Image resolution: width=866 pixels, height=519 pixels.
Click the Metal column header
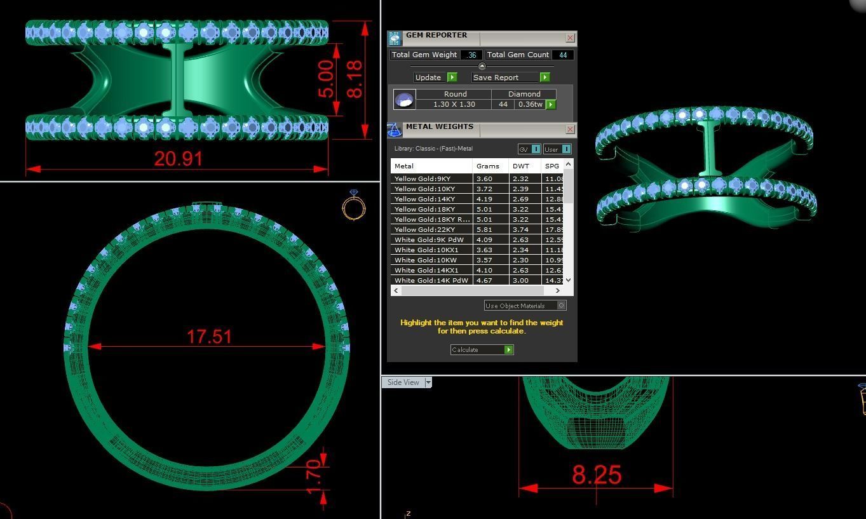point(431,166)
